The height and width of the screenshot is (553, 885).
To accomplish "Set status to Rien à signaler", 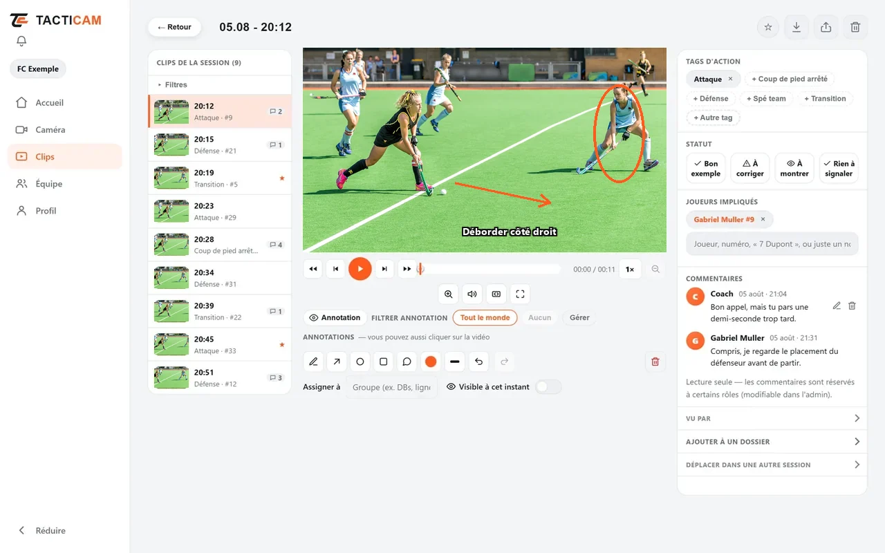I will 839,169.
